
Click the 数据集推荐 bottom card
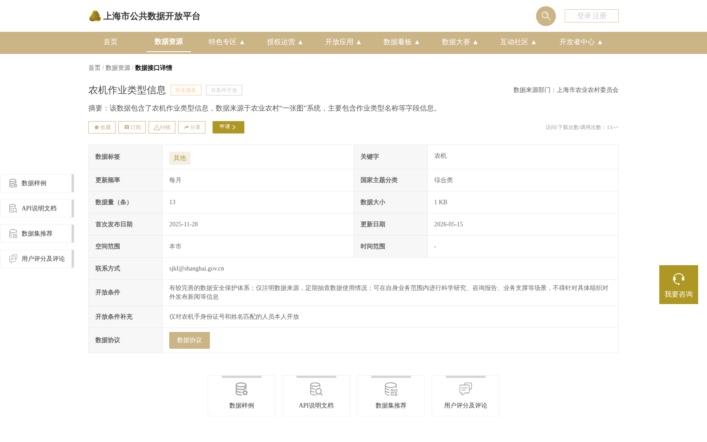(x=391, y=396)
